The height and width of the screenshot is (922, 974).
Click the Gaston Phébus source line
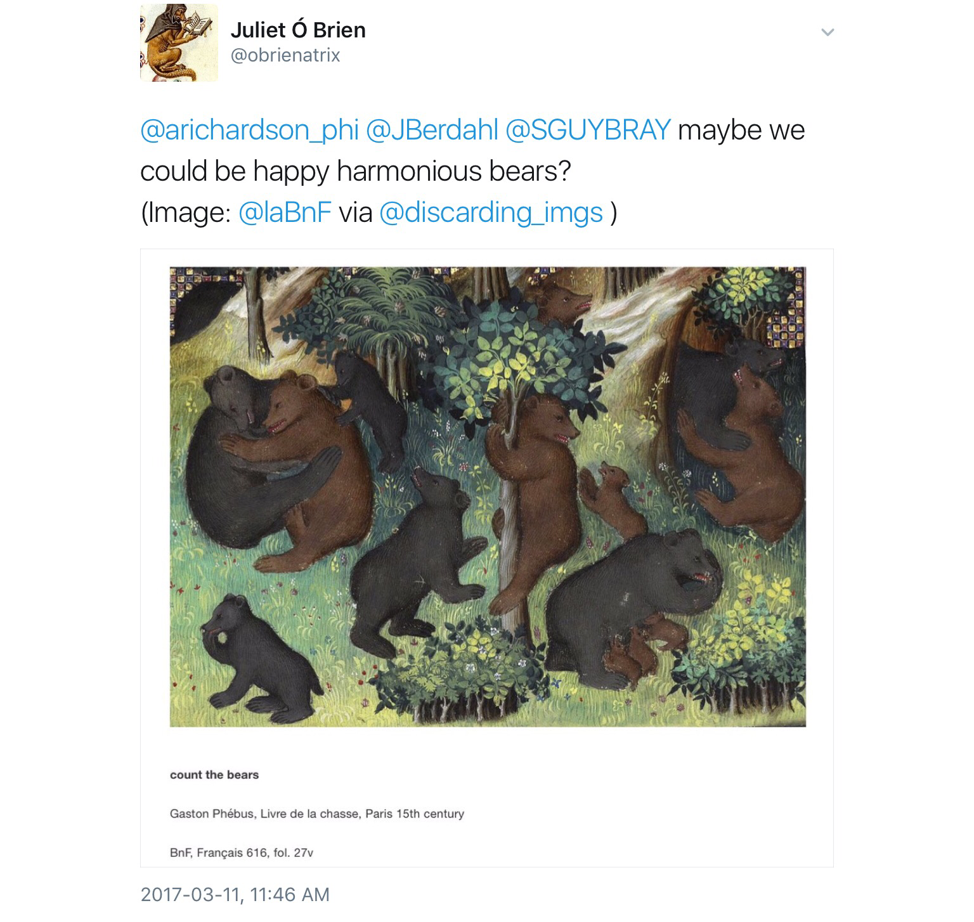[316, 814]
